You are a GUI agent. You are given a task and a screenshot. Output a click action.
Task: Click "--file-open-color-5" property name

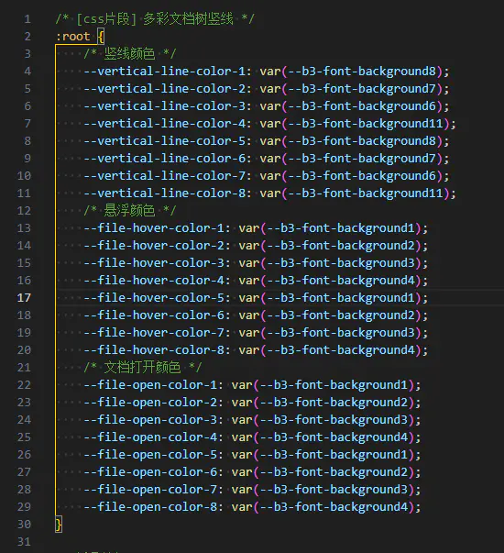(150, 454)
